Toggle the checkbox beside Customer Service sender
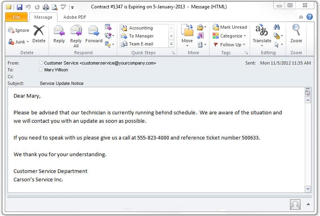The width and height of the screenshot is (320, 216). (41, 63)
